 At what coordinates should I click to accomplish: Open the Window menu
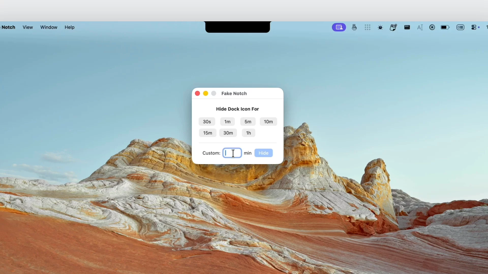49,27
